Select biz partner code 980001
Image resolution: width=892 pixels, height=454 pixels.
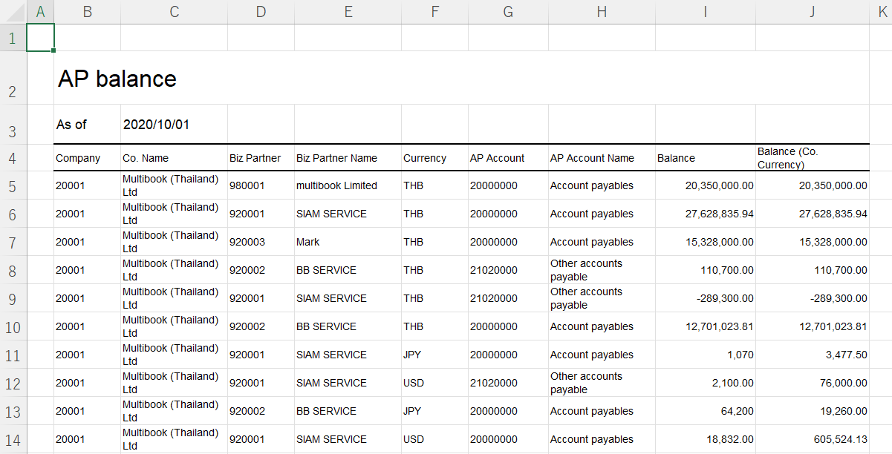point(261,185)
